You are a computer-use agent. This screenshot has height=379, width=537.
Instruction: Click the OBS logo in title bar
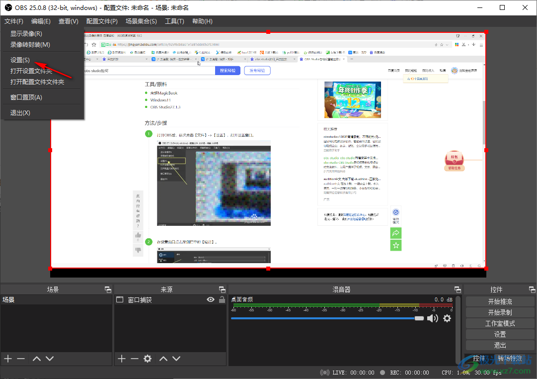click(x=8, y=7)
